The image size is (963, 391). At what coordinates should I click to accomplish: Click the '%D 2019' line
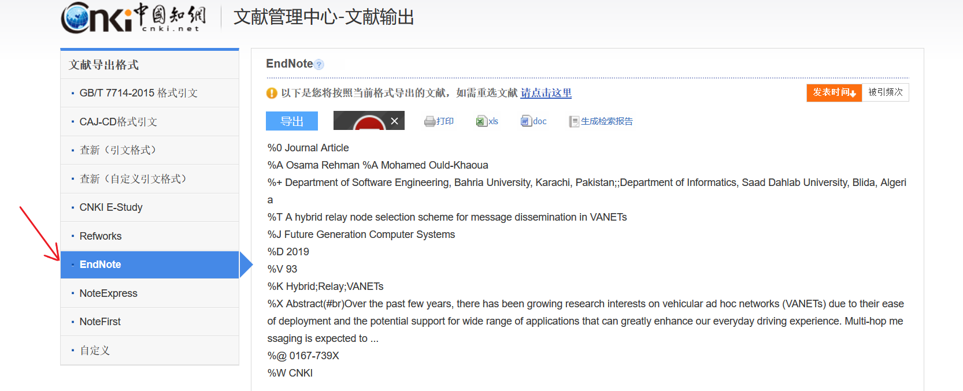point(288,252)
